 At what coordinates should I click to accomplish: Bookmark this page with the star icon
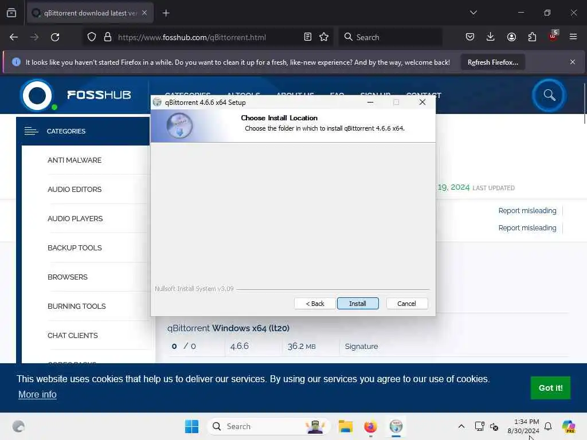tap(324, 37)
